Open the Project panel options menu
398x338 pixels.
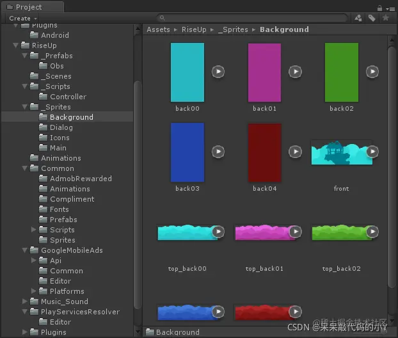(x=390, y=9)
